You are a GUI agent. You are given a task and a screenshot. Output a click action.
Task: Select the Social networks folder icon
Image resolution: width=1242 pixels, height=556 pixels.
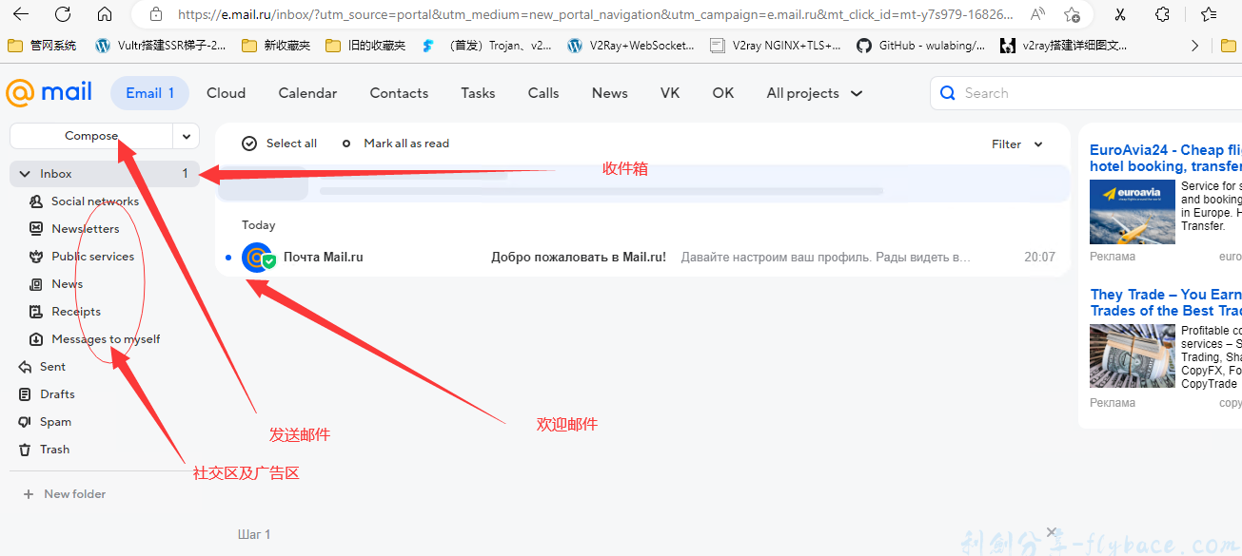[x=36, y=201]
